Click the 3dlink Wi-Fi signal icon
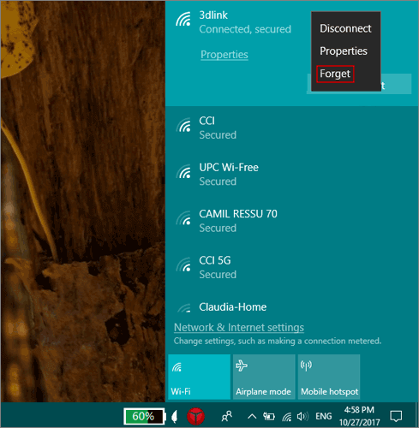The image size is (419, 428). [x=183, y=19]
